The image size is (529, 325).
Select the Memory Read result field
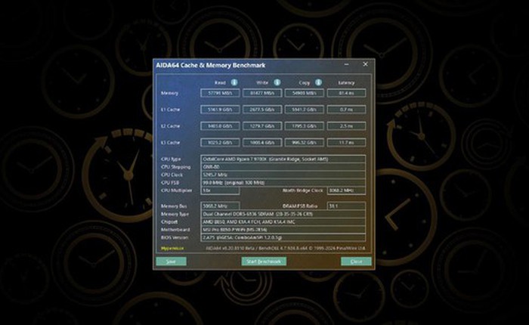(221, 93)
